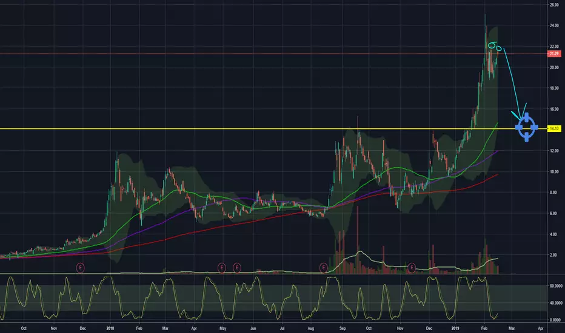
Task: Click the Jun label on the time axis
Action: coord(253,328)
